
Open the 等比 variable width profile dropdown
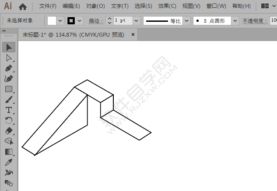186,21
